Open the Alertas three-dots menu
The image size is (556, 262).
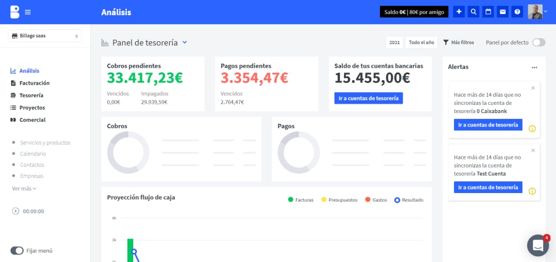pyautogui.click(x=535, y=67)
